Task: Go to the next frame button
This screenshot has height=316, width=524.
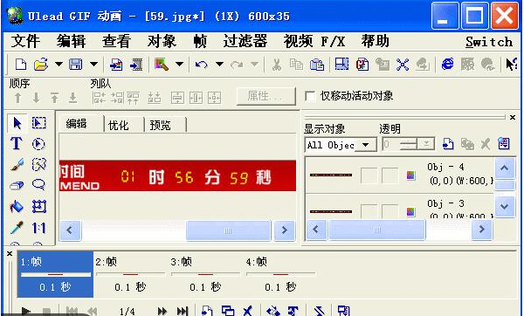Action: [162, 312]
